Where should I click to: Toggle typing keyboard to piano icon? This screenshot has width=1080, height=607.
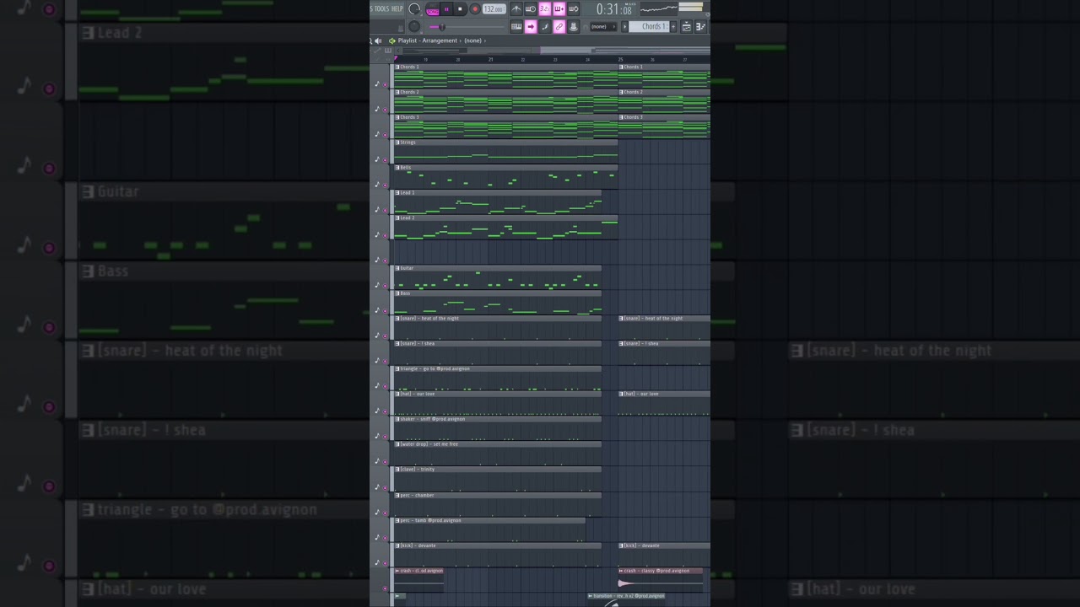516,27
